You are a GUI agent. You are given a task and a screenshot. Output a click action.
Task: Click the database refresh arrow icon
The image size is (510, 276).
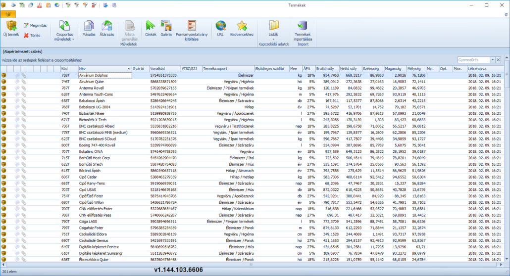pos(105,5)
